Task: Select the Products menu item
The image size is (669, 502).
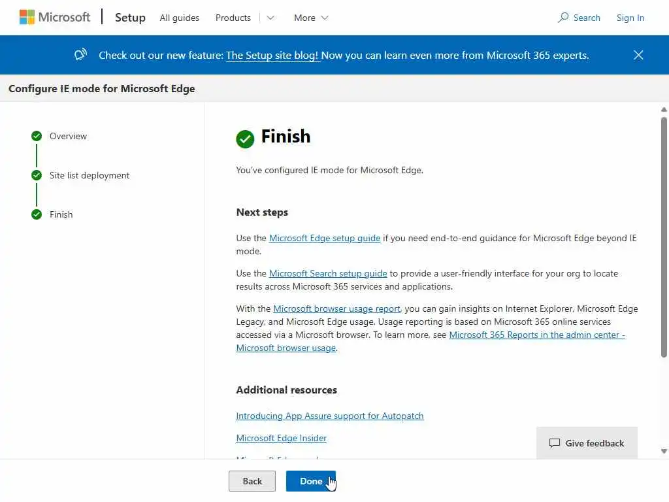Action: pos(233,18)
